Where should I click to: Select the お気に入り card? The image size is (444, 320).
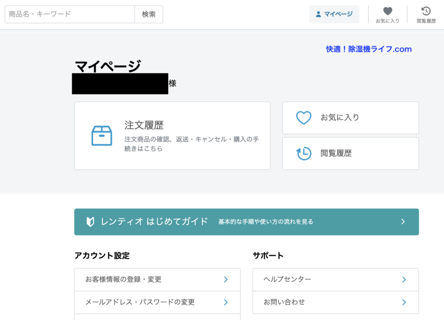click(x=350, y=118)
